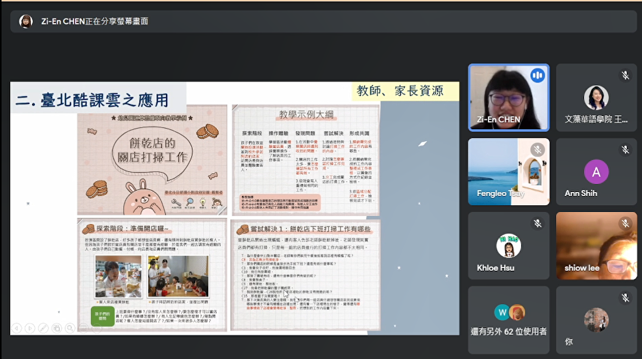Expand the 還有另外 62 位使用者 tile
The image size is (642, 359).
(509, 320)
